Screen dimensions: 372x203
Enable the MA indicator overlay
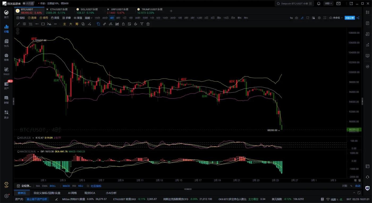tap(38, 186)
